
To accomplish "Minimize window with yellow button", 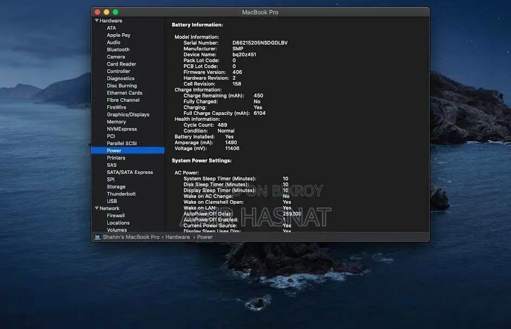I will pyautogui.click(x=106, y=12).
